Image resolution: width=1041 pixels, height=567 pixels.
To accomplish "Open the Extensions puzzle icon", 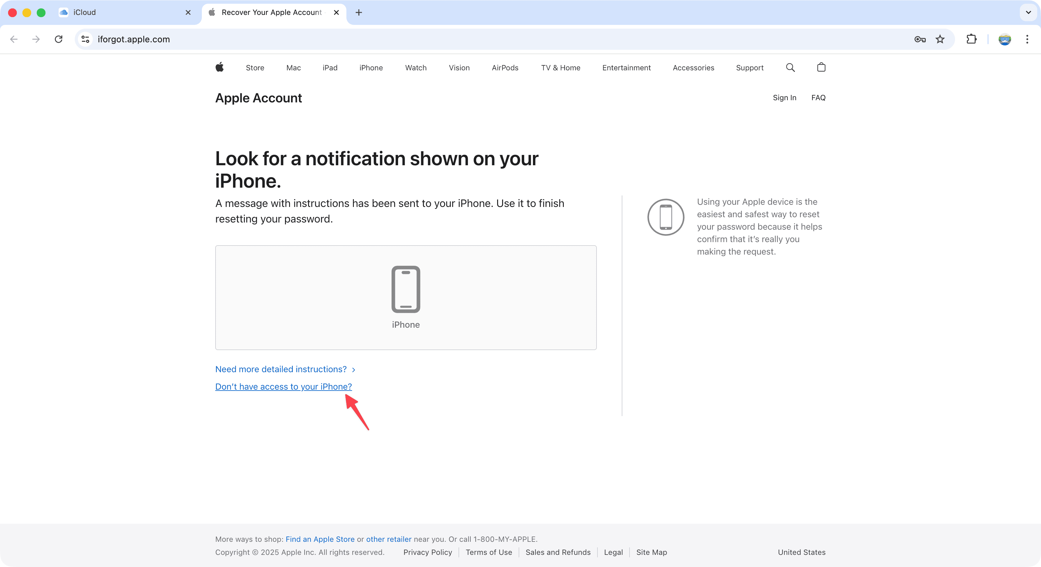I will [971, 39].
